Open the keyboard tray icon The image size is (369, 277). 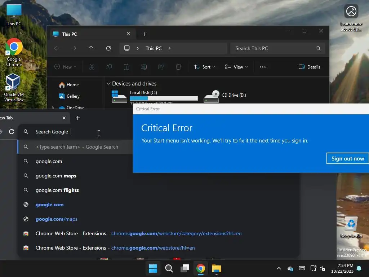coord(302,268)
